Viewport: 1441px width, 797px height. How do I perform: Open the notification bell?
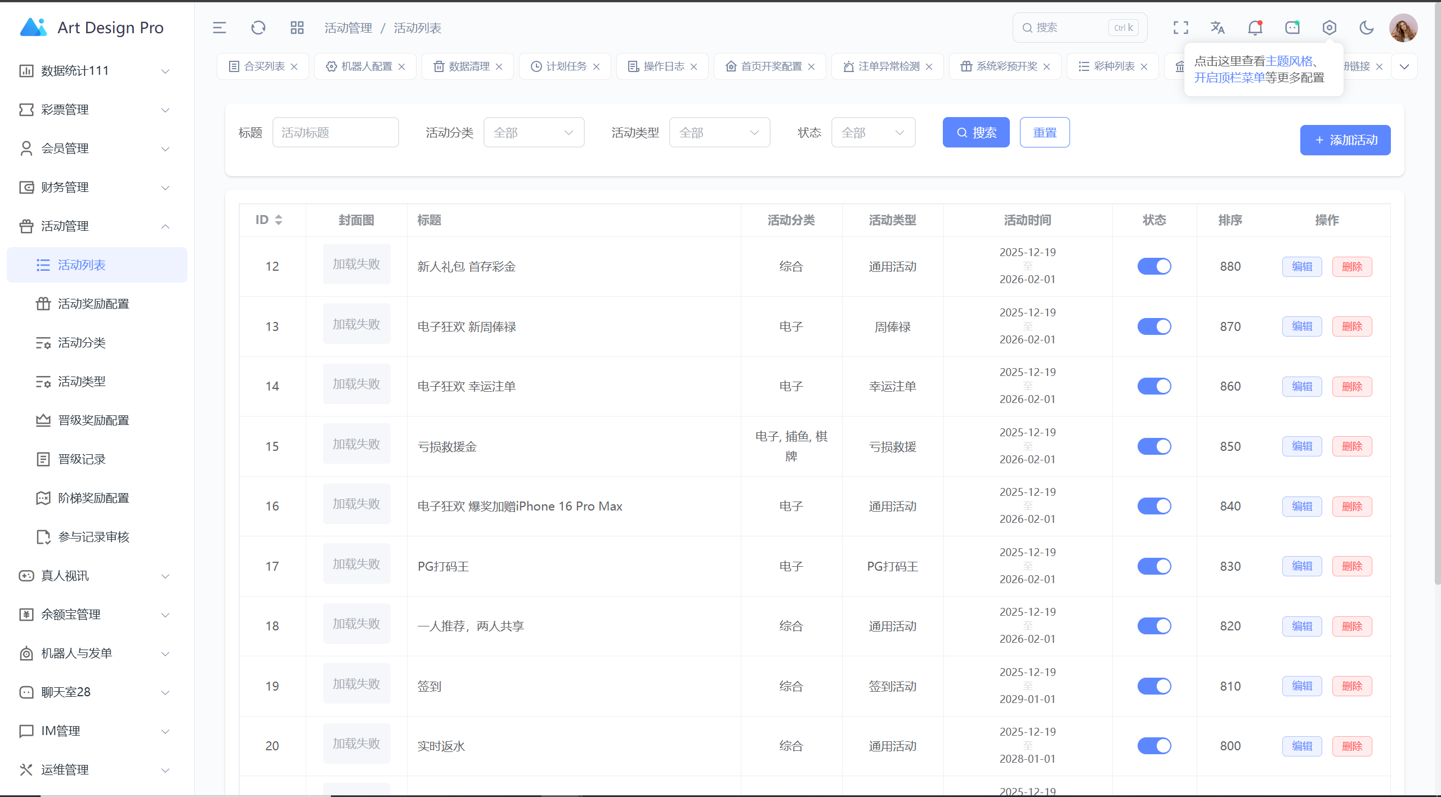point(1255,28)
